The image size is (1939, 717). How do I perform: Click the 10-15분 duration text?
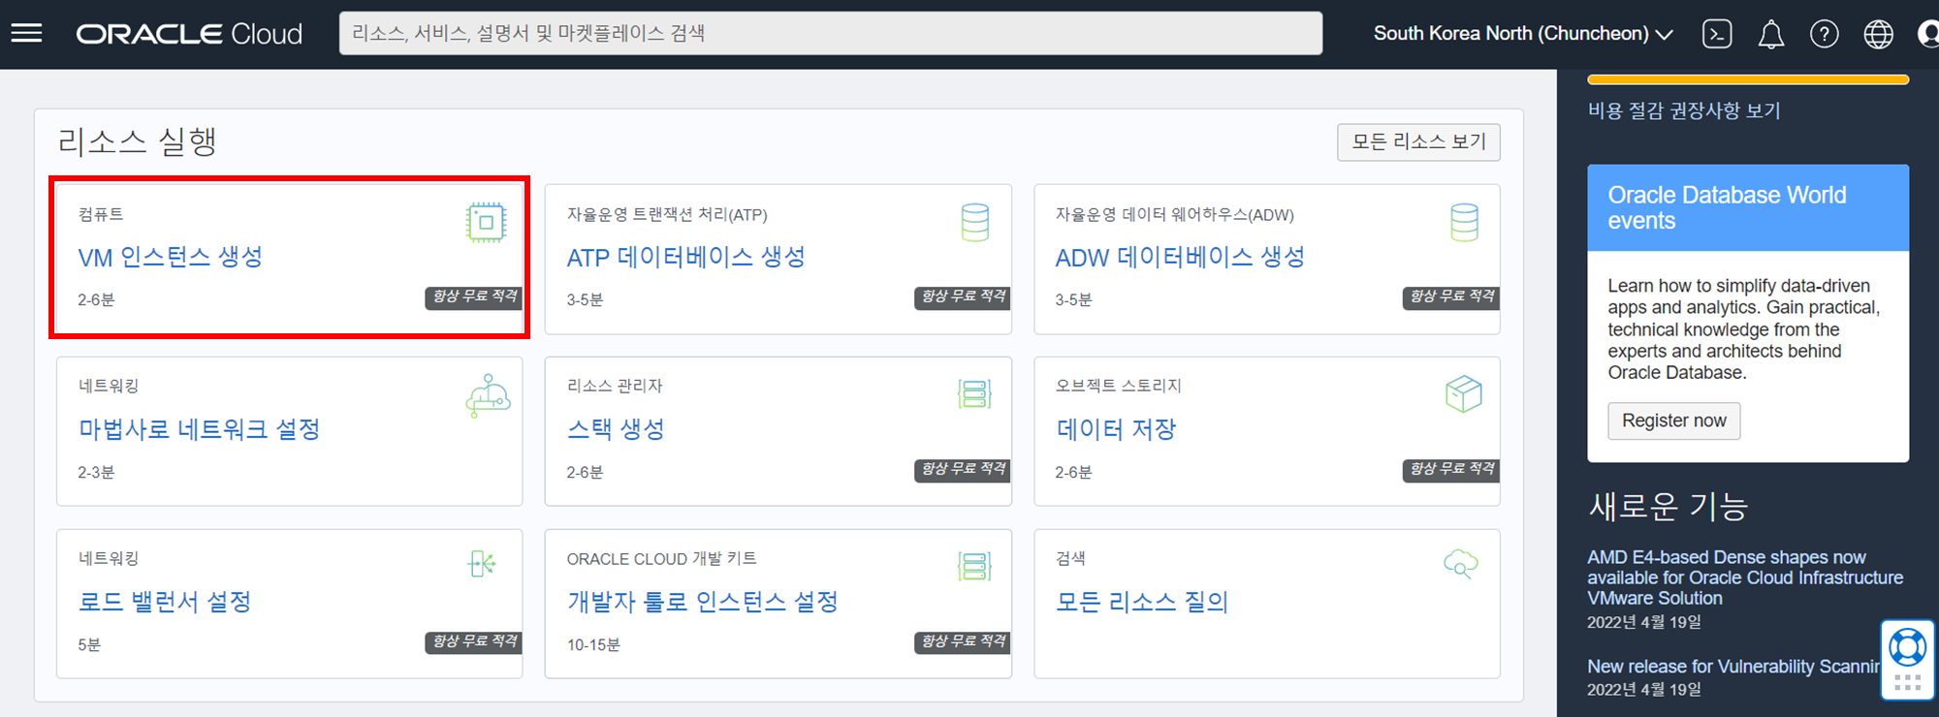point(593,645)
